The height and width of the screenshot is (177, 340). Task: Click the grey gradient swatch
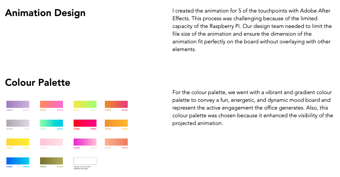(18, 123)
